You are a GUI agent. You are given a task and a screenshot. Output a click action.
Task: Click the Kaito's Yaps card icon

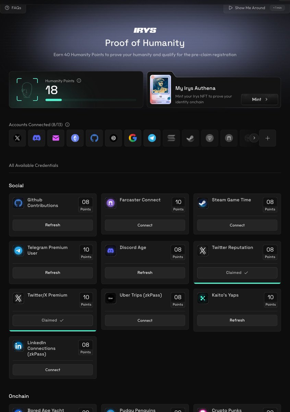(203, 298)
